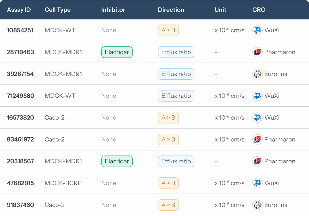Click the Eurofins logo in row 39287154
Screen dimensions: 309x216
click(257, 74)
